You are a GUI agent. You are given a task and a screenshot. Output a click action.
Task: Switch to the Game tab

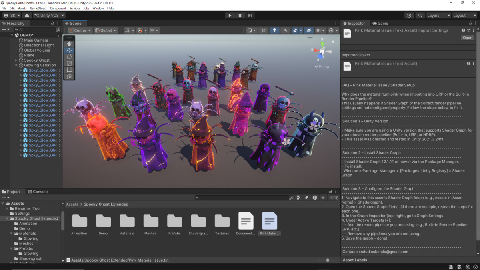coord(380,23)
